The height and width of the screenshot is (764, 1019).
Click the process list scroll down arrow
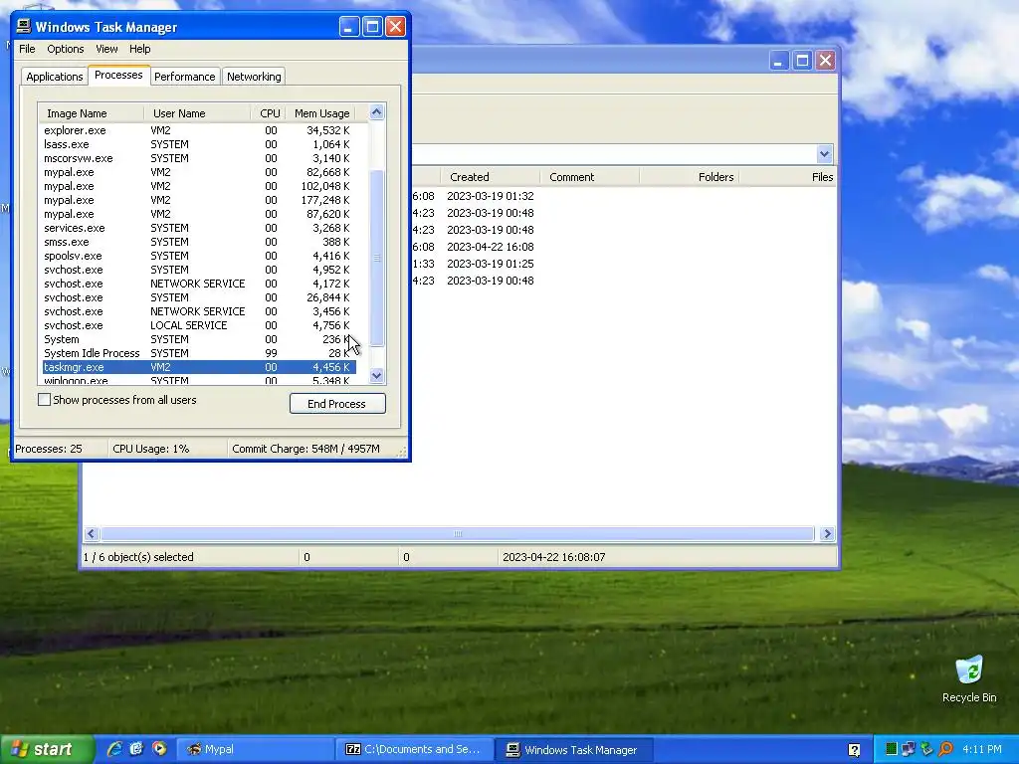tap(376, 375)
